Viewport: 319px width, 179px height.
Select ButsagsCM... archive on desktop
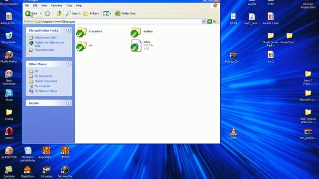click(233, 57)
